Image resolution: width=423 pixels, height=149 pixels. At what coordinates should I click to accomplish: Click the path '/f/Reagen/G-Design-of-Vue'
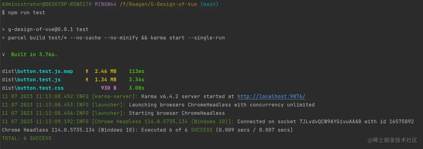tap(158, 4)
